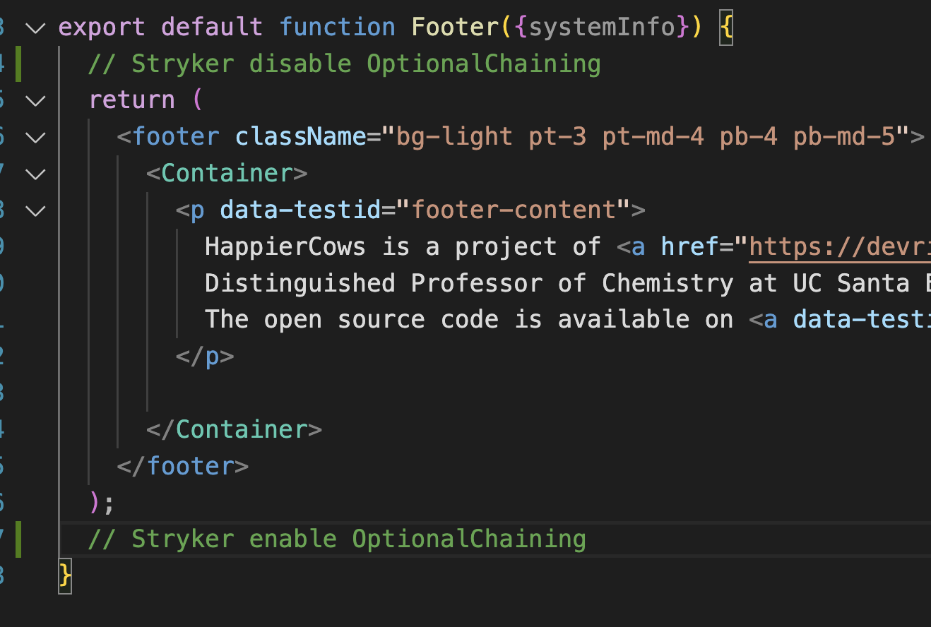Viewport: 931px width, 627px height.
Task: Collapse the opening Container tag fold
Action: (x=35, y=174)
